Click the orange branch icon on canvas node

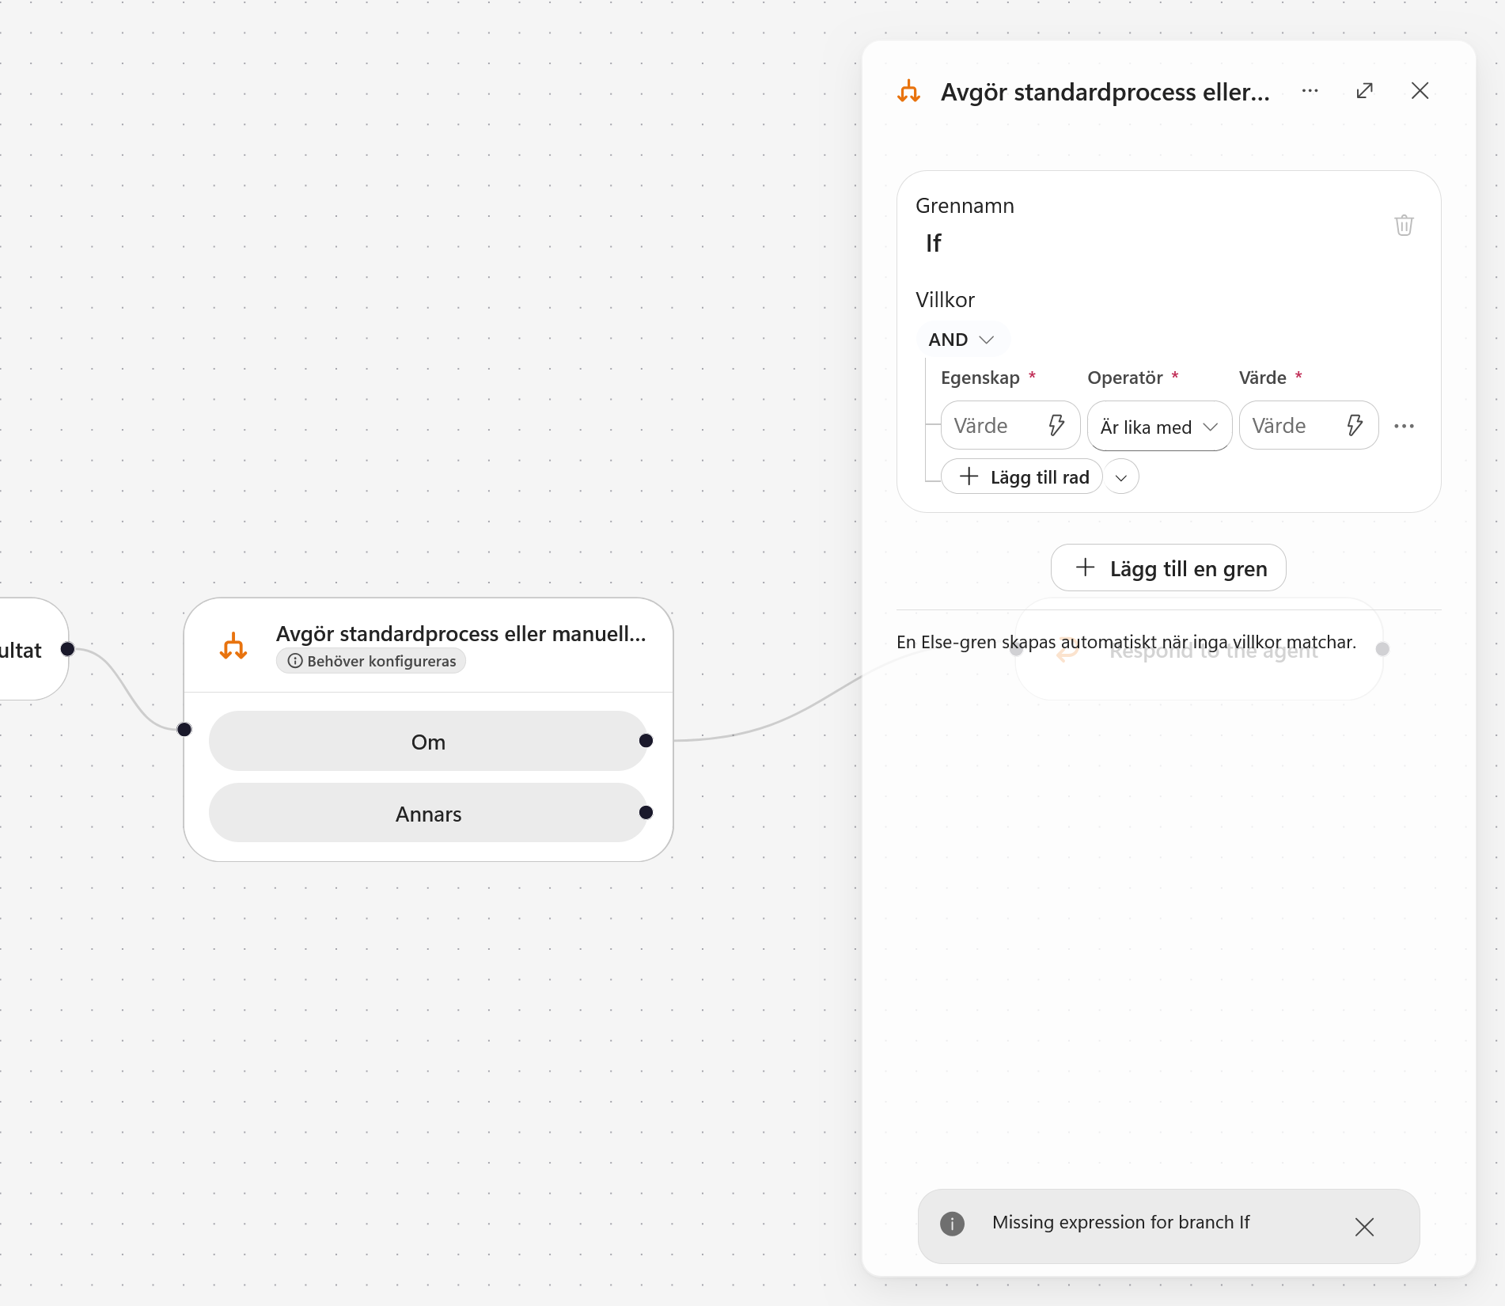[x=233, y=646]
